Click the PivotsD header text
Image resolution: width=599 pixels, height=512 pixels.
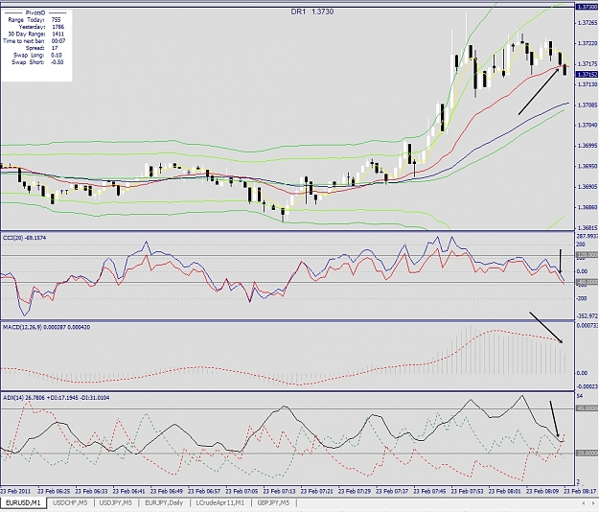coord(35,12)
